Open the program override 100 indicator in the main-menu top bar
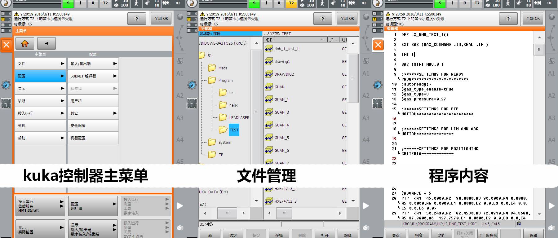 click(121, 3)
